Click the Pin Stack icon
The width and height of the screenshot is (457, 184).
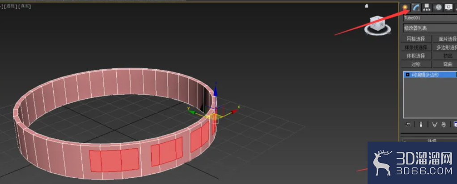click(408, 125)
